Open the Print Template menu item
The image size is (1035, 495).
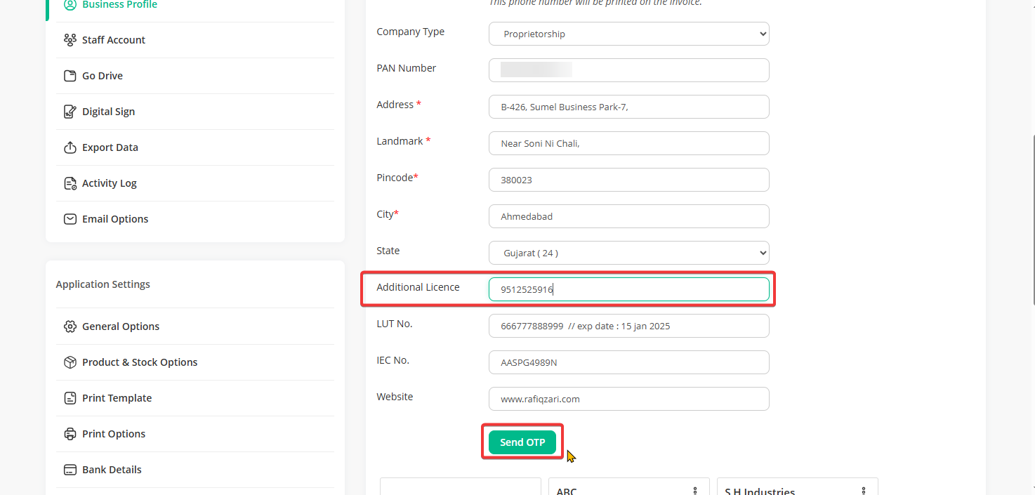117,398
